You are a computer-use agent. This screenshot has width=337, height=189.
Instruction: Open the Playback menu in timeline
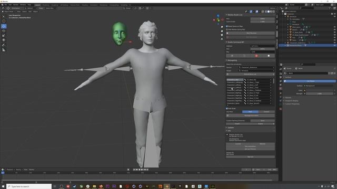10,170
